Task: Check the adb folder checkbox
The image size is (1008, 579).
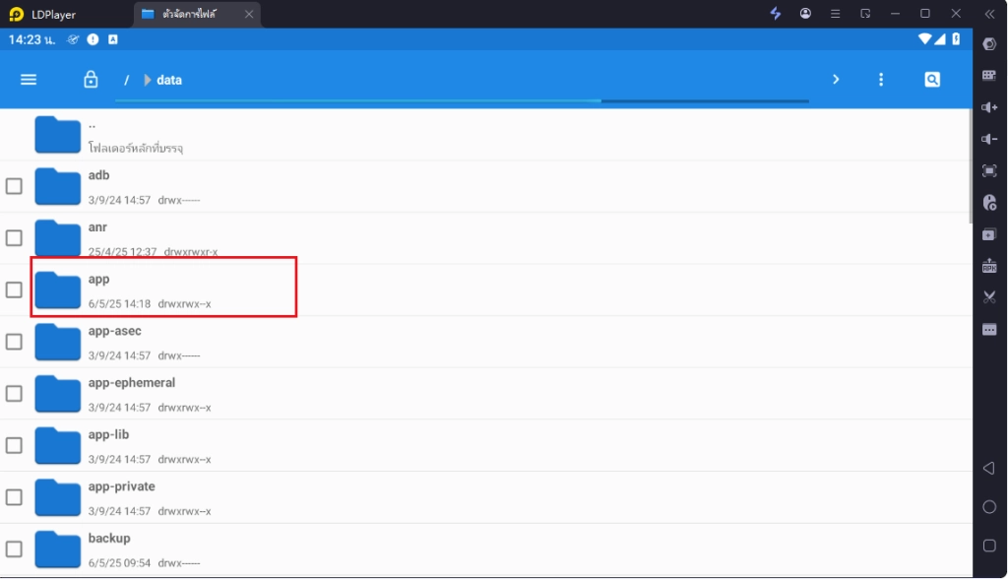Action: pyautogui.click(x=14, y=186)
